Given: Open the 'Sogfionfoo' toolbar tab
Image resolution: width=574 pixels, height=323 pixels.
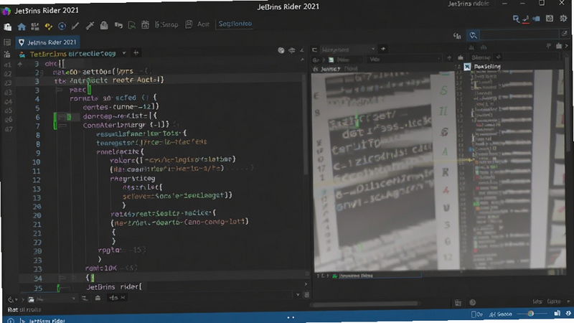Looking at the screenshot, I should [235, 24].
